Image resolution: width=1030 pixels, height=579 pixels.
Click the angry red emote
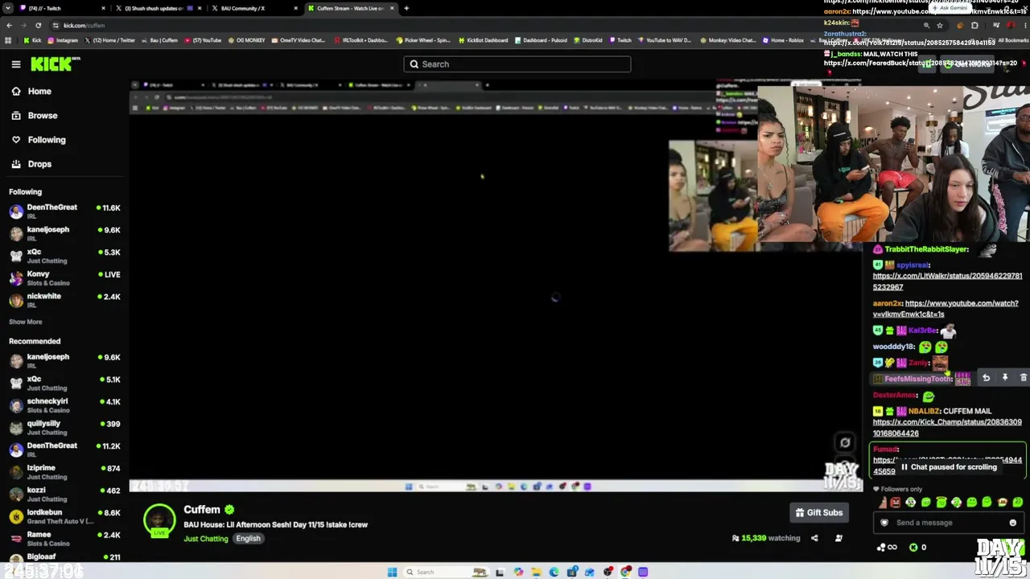895,503
